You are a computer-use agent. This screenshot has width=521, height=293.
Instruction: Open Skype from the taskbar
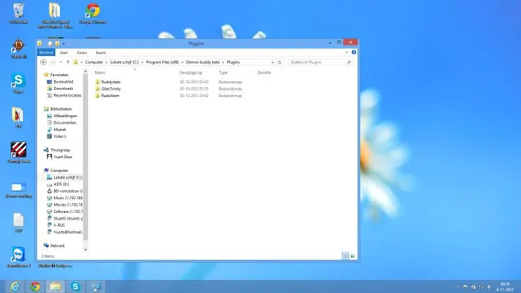(76, 286)
